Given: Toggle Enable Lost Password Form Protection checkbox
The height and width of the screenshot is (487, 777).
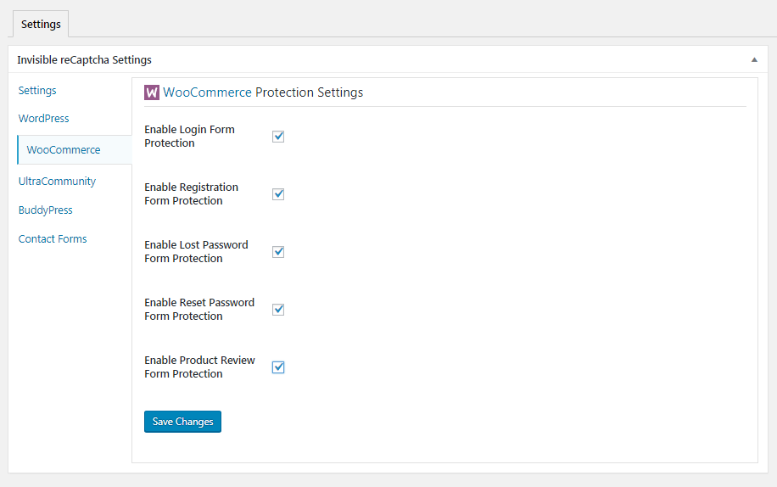Looking at the screenshot, I should click(278, 252).
